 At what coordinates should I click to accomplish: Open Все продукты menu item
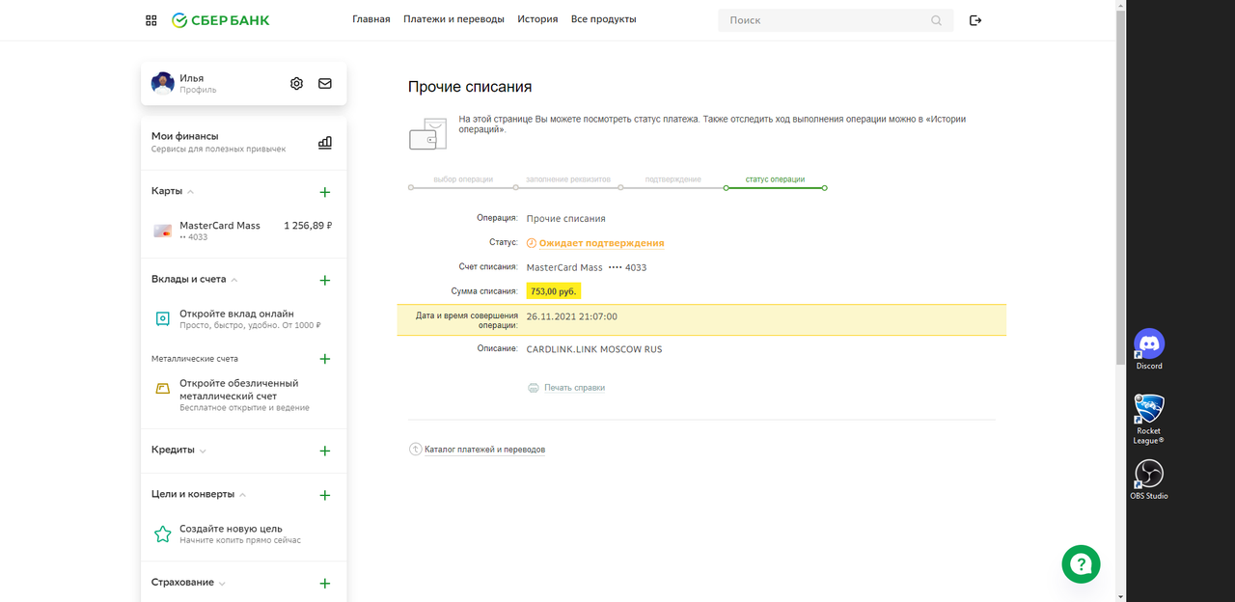click(x=604, y=19)
